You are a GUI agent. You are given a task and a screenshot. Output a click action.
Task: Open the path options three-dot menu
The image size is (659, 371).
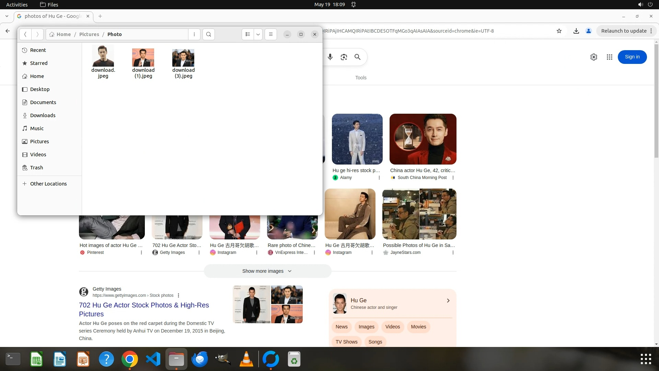pyautogui.click(x=194, y=34)
